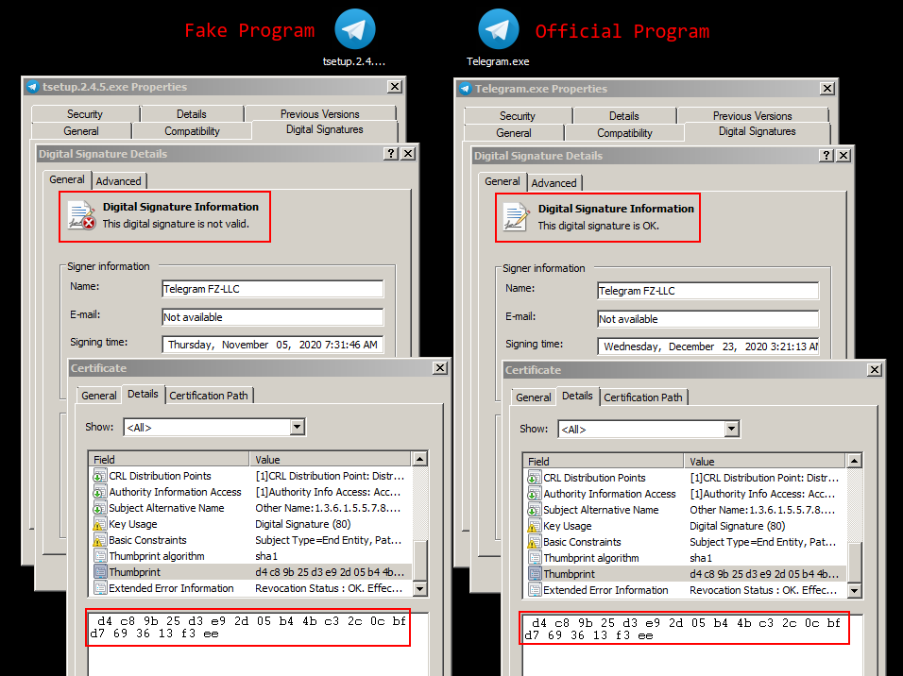Viewport: 903px width, 676px height.
Task: Open Certification Path tab in right Certificate
Action: click(642, 397)
